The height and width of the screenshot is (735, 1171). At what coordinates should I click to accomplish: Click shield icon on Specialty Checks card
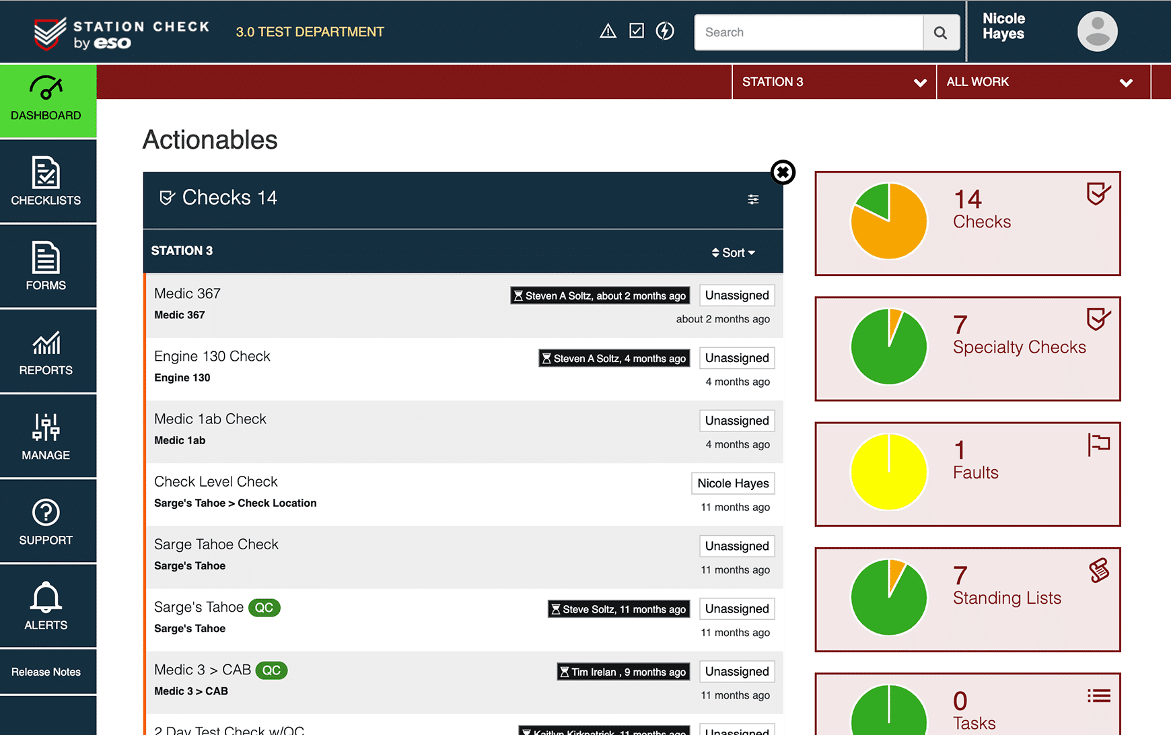(1098, 319)
